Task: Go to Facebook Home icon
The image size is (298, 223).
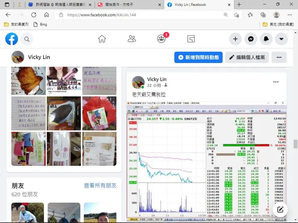Action: (102, 39)
